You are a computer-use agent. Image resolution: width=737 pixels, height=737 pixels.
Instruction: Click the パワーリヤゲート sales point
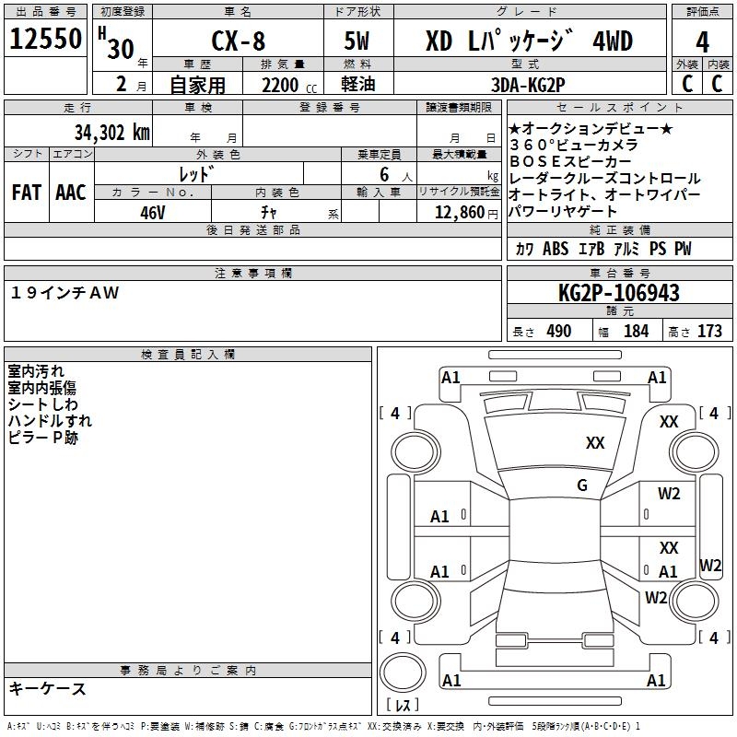click(563, 211)
